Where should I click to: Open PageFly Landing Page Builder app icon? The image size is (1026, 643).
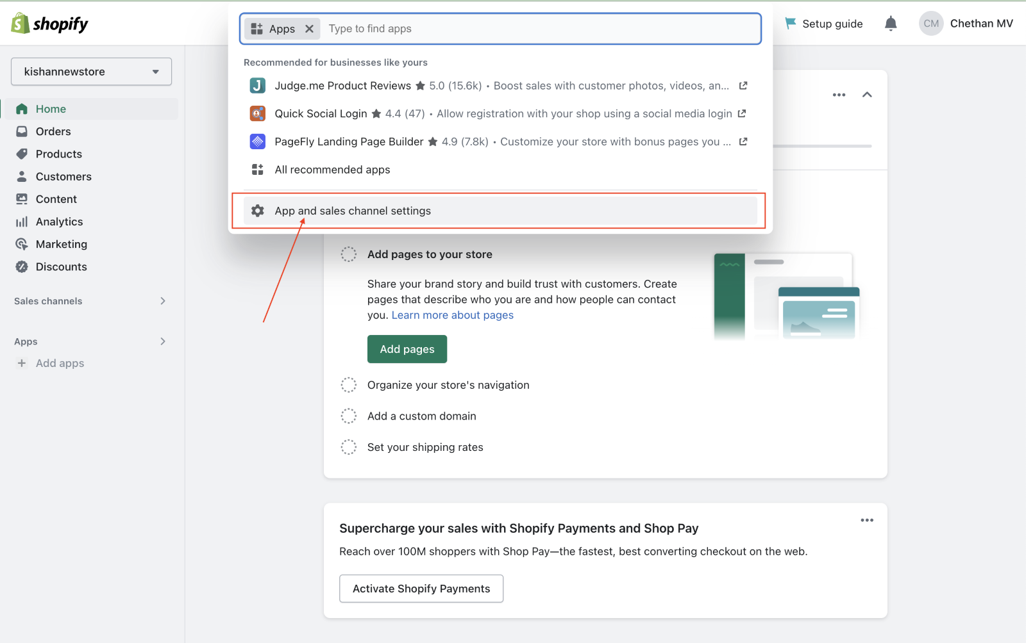[257, 142]
